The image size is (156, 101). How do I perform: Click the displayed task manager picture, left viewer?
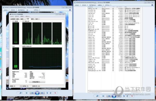(x=37, y=51)
